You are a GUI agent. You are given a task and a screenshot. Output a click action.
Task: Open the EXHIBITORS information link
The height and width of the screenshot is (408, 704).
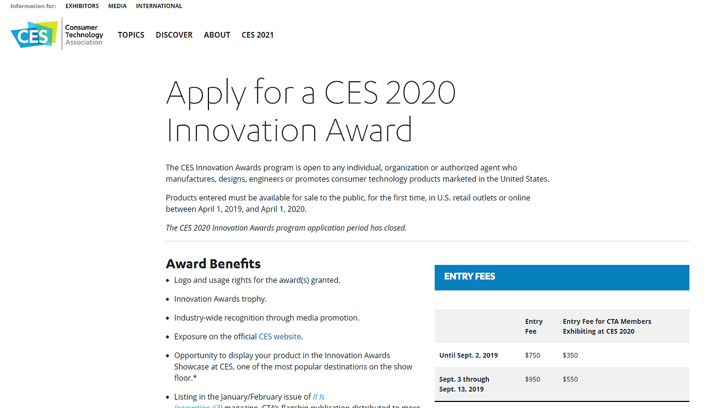[82, 6]
